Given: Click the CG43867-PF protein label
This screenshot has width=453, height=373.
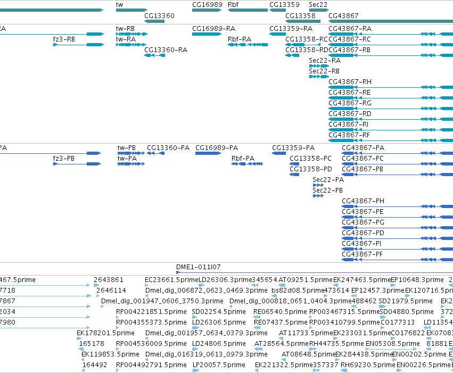Looking at the screenshot, I should 363,254.
